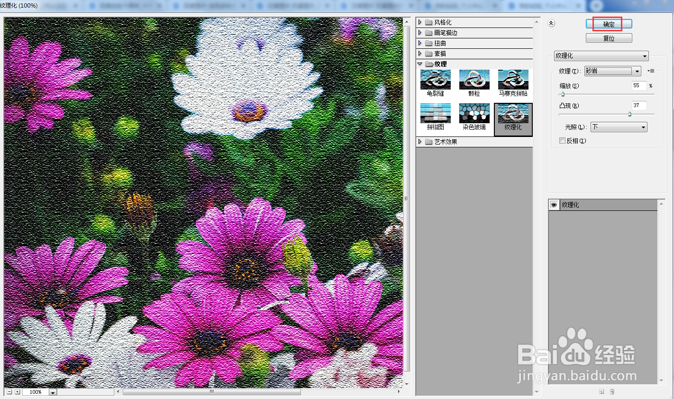Screen dimensions: 674x399
Task: Click the 缩放 scaling slider handle
Action: 563,94
